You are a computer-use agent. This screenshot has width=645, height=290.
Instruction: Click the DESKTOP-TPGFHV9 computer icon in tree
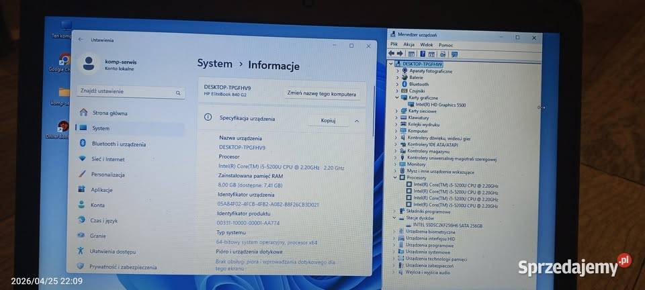coord(398,64)
